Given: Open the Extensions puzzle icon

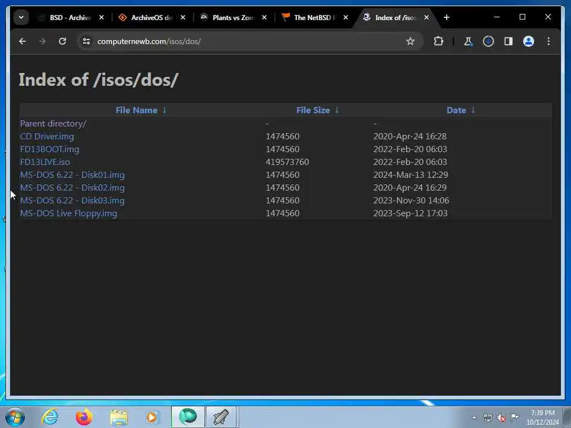Looking at the screenshot, I should coord(438,41).
